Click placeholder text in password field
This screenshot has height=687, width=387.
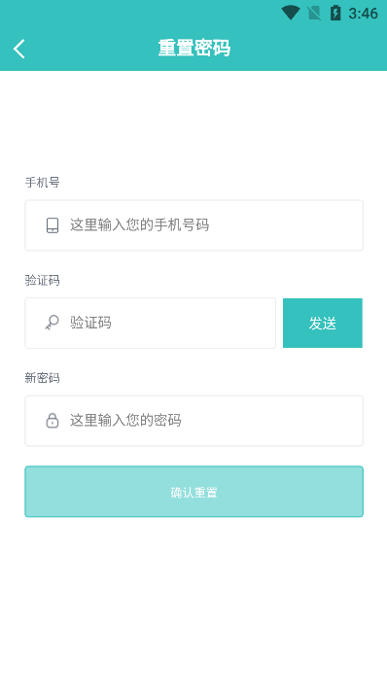click(125, 420)
